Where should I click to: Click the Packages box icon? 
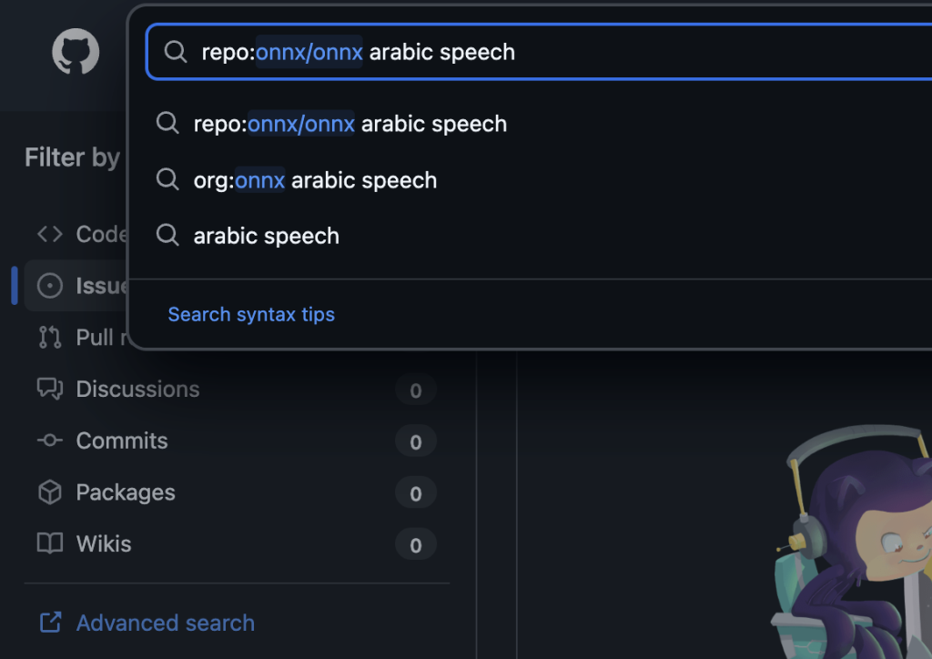pos(49,492)
